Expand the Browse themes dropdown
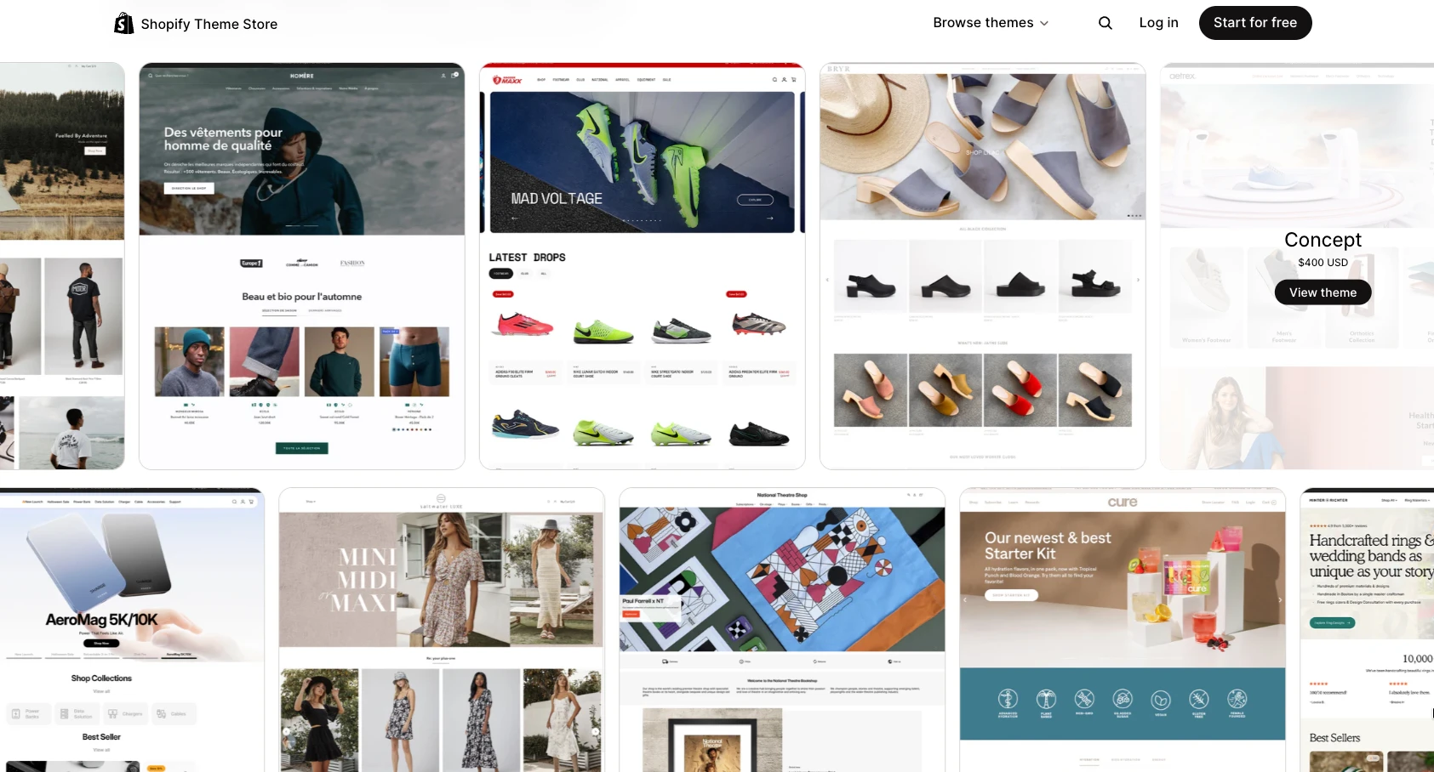1434x772 pixels. [x=991, y=23]
